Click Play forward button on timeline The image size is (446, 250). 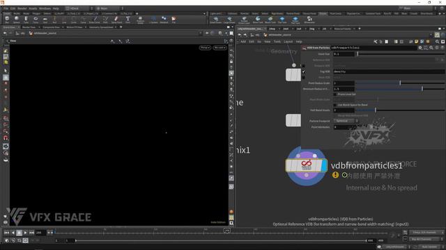coord(25,233)
